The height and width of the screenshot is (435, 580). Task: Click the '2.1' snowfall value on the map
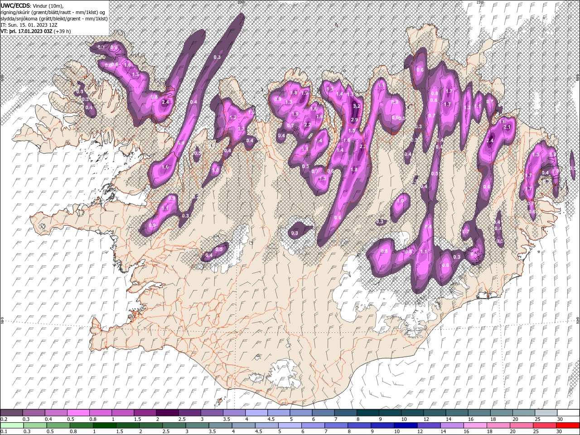coord(507,127)
